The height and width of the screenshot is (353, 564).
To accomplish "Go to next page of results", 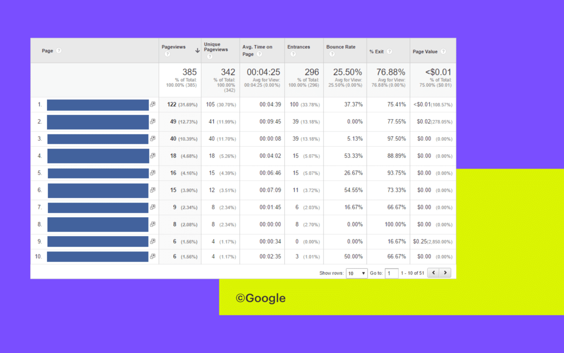I will click(x=445, y=273).
